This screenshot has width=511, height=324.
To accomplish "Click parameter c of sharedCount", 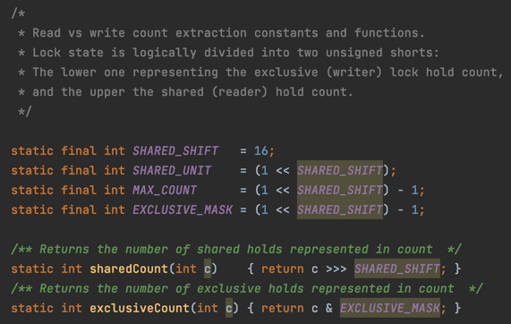I will (x=208, y=269).
